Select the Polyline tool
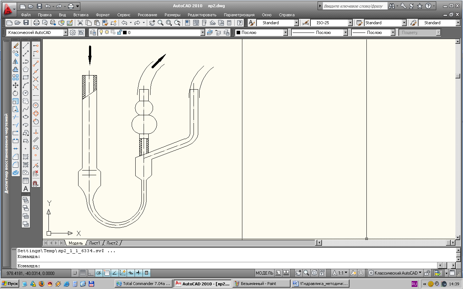Image resolution: width=463 pixels, height=289 pixels. pyautogui.click(x=26, y=61)
